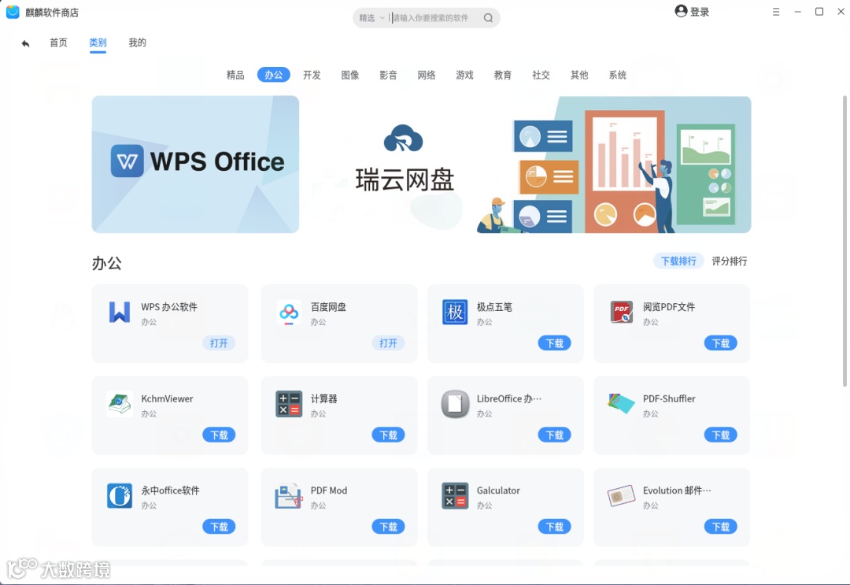
Task: Download KchmViewer
Action: pyautogui.click(x=219, y=435)
